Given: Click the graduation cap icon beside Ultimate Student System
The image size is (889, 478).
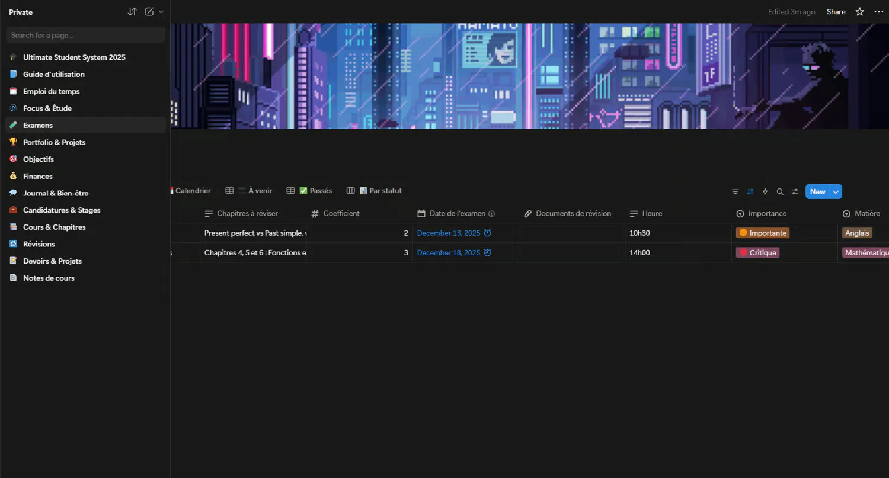Looking at the screenshot, I should pos(13,57).
